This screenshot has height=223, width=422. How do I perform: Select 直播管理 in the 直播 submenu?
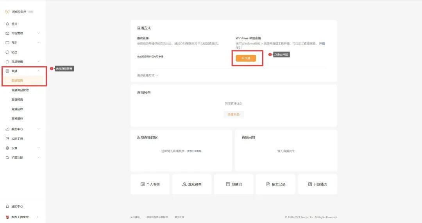click(x=17, y=81)
